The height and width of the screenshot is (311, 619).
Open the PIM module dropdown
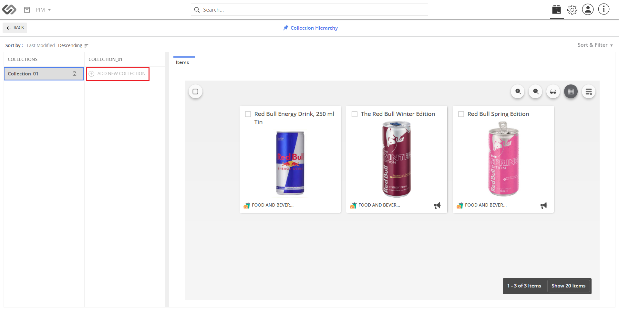click(43, 10)
